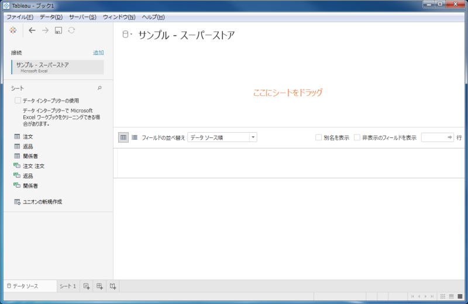Switch to metadata list view icon
Image resolution: width=468 pixels, height=304 pixels.
(x=135, y=137)
